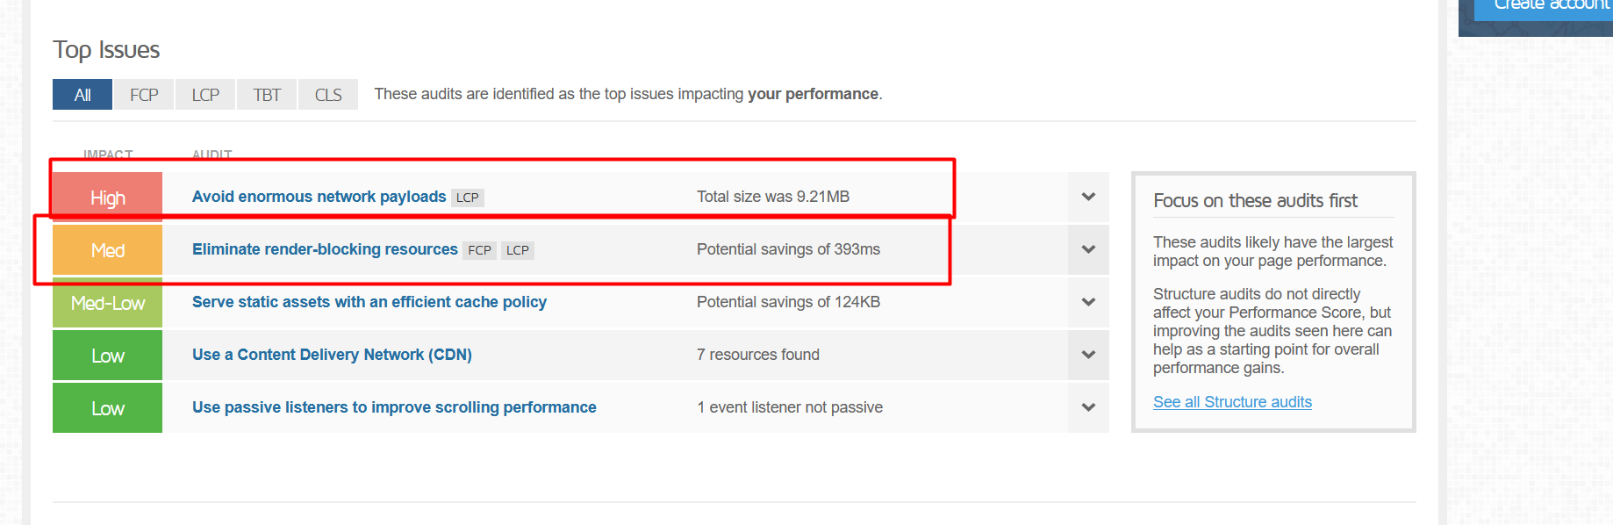Open Serve static assets cache policy link
This screenshot has height=525, width=1613.
[369, 302]
